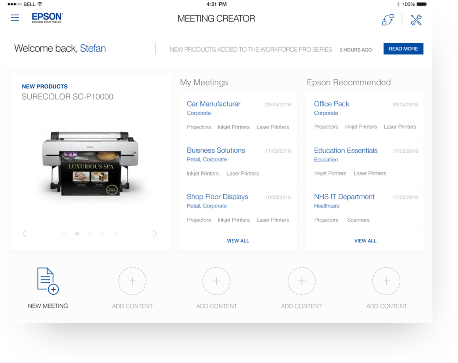Open the NHS IT Department recommendation

[x=344, y=197]
